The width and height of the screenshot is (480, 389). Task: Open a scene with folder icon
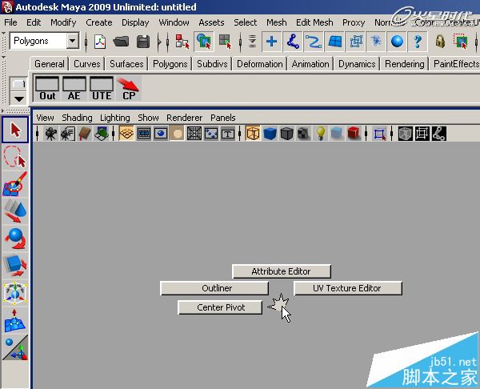pos(121,42)
